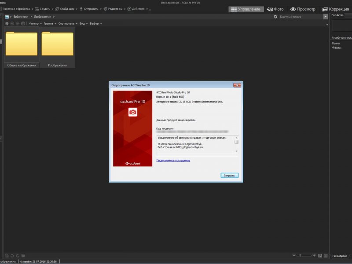Viewport: 352px width, 264px height.
Task: Click the rotate right icon in bottom toolbar
Action: click(x=18, y=256)
